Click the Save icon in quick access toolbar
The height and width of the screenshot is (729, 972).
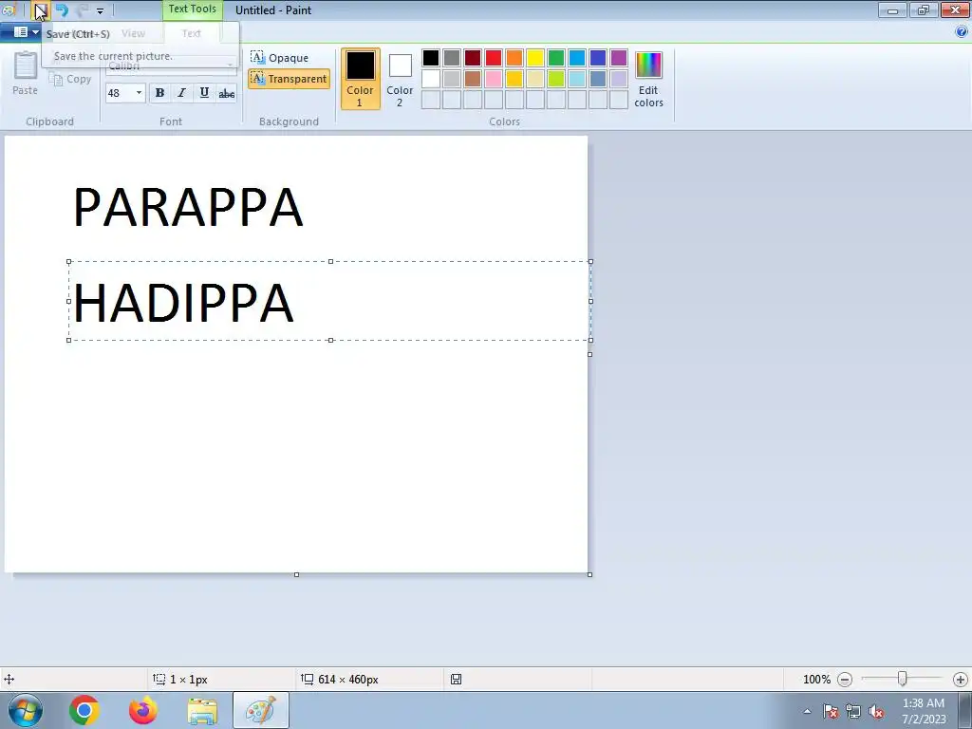pos(40,10)
